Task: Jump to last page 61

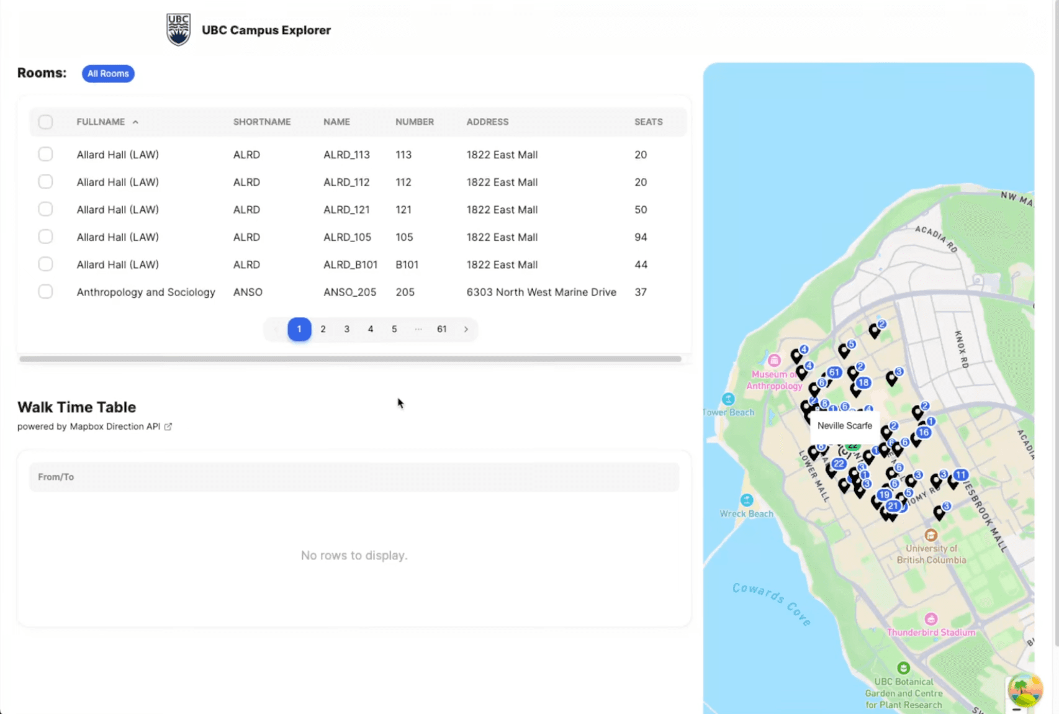Action: click(x=442, y=329)
